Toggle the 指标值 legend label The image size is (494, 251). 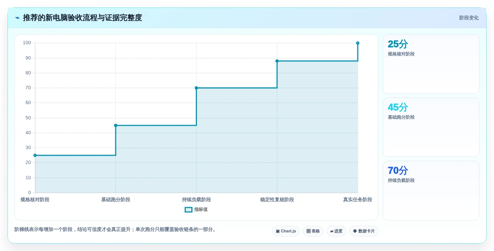[201, 210]
